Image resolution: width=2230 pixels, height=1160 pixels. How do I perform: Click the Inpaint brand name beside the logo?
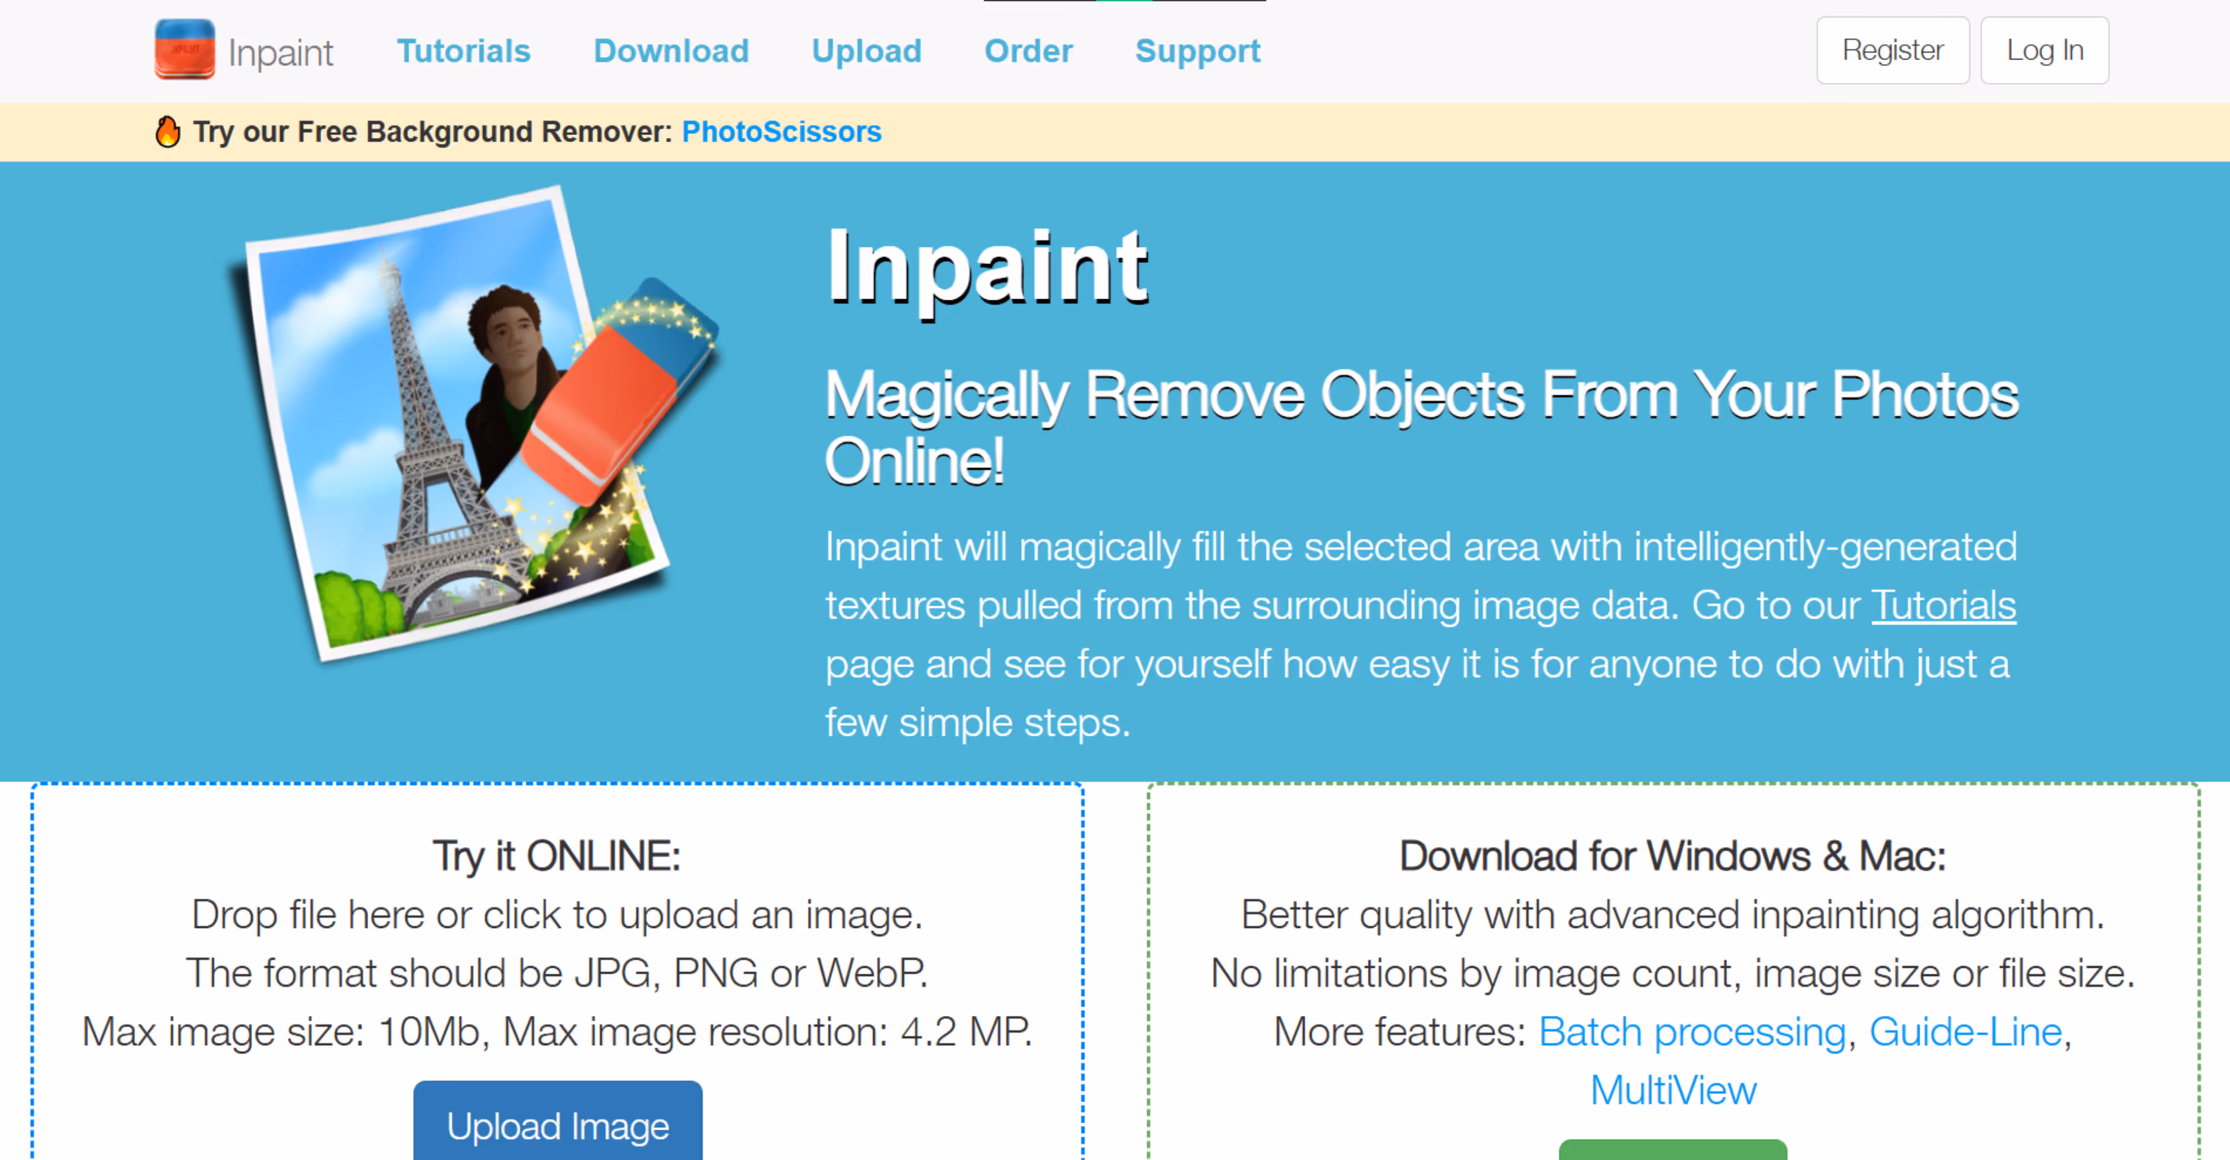[281, 53]
